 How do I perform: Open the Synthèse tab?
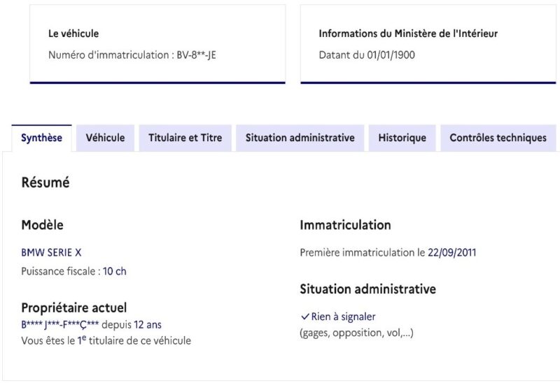pos(41,138)
